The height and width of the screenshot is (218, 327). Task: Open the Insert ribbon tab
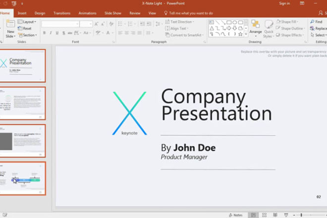[22, 13]
